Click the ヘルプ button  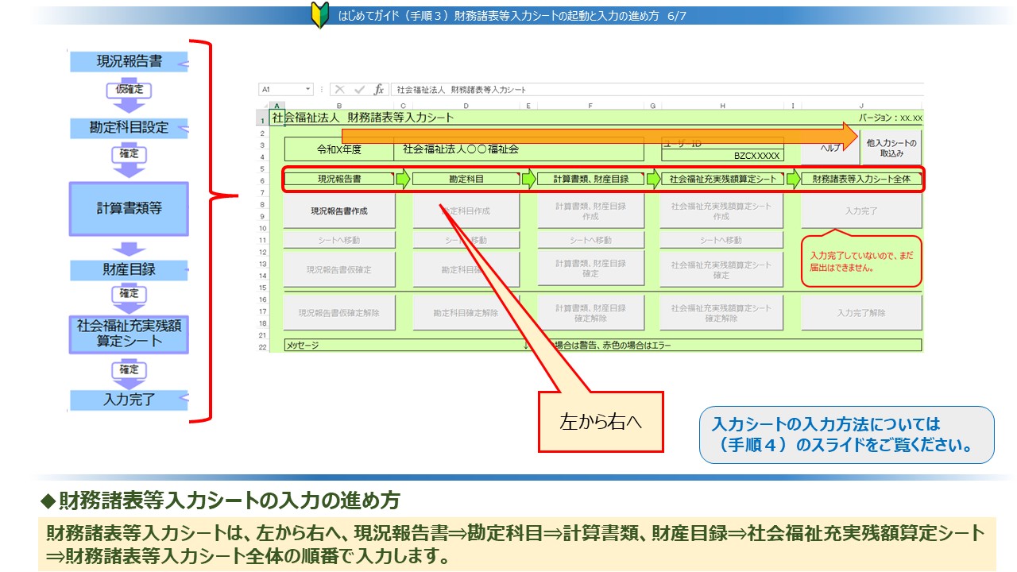pos(829,149)
